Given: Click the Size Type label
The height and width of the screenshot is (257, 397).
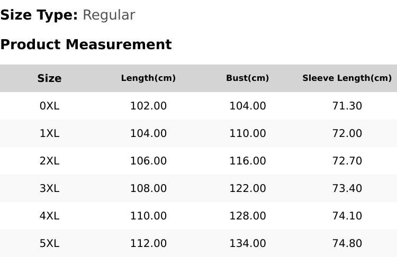Looking at the screenshot, I should click(x=39, y=15).
